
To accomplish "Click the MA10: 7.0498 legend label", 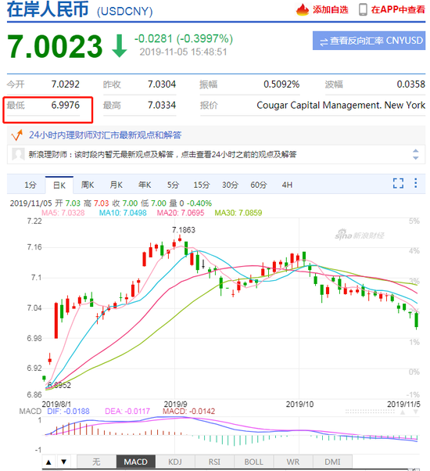I will (123, 213).
